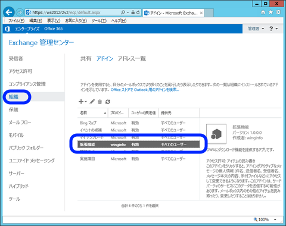
Task: Click the search magnifier in address bar
Action: point(123,12)
